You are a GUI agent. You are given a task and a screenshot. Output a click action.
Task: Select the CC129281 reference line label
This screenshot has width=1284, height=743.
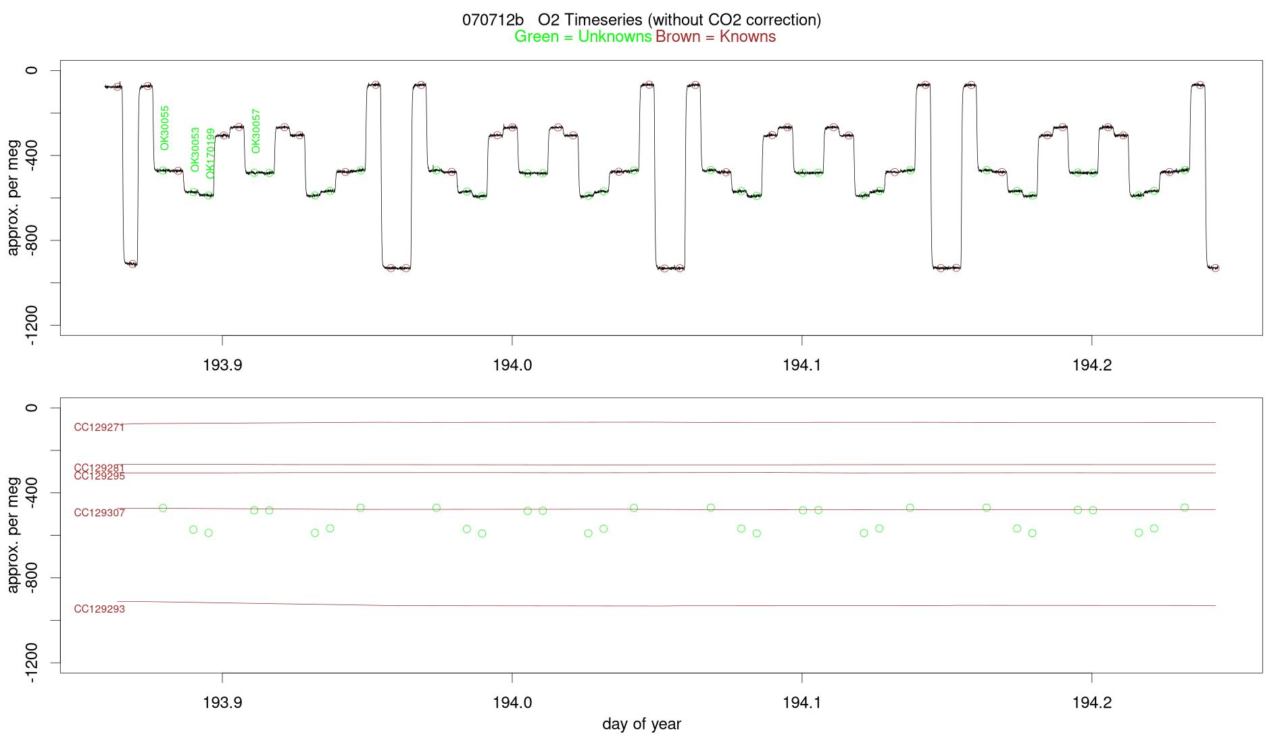click(99, 467)
